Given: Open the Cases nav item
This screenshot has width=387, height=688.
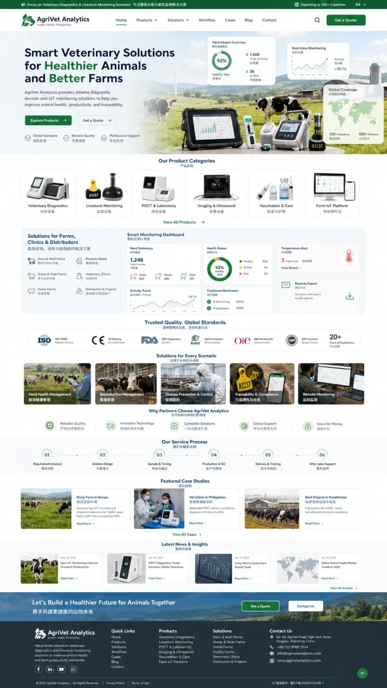Looking at the screenshot, I should pos(230,20).
